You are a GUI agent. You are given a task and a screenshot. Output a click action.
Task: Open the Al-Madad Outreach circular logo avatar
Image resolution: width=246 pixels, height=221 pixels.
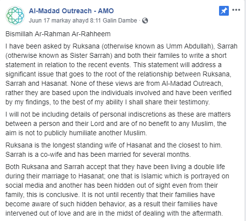click(15, 16)
